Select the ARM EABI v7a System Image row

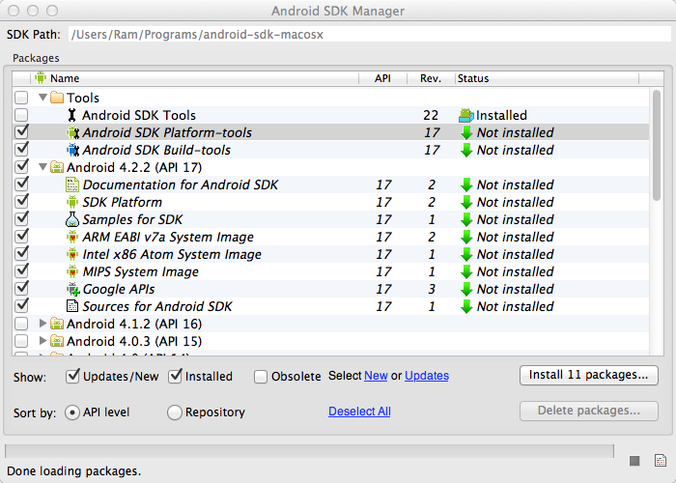pos(330,237)
